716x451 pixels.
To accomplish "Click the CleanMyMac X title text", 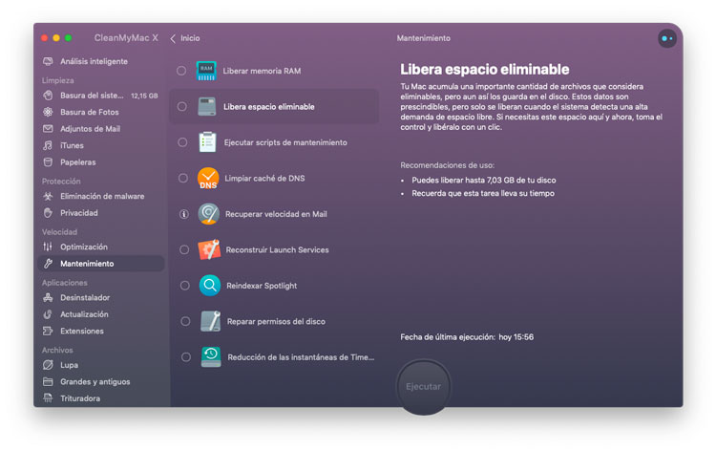I will (126, 38).
